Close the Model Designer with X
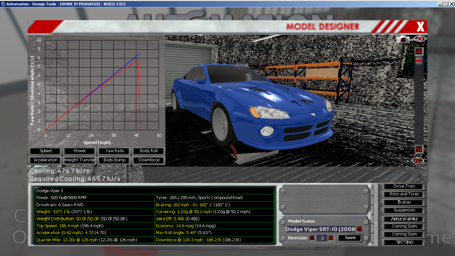 click(420, 26)
